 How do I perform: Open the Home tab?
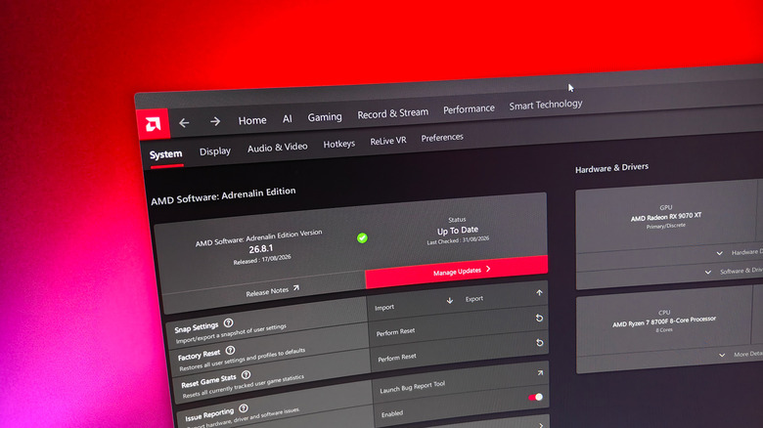click(x=252, y=120)
